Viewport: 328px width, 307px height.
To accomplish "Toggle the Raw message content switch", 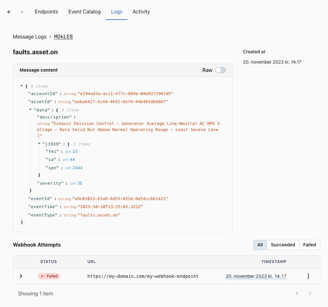I will [220, 70].
